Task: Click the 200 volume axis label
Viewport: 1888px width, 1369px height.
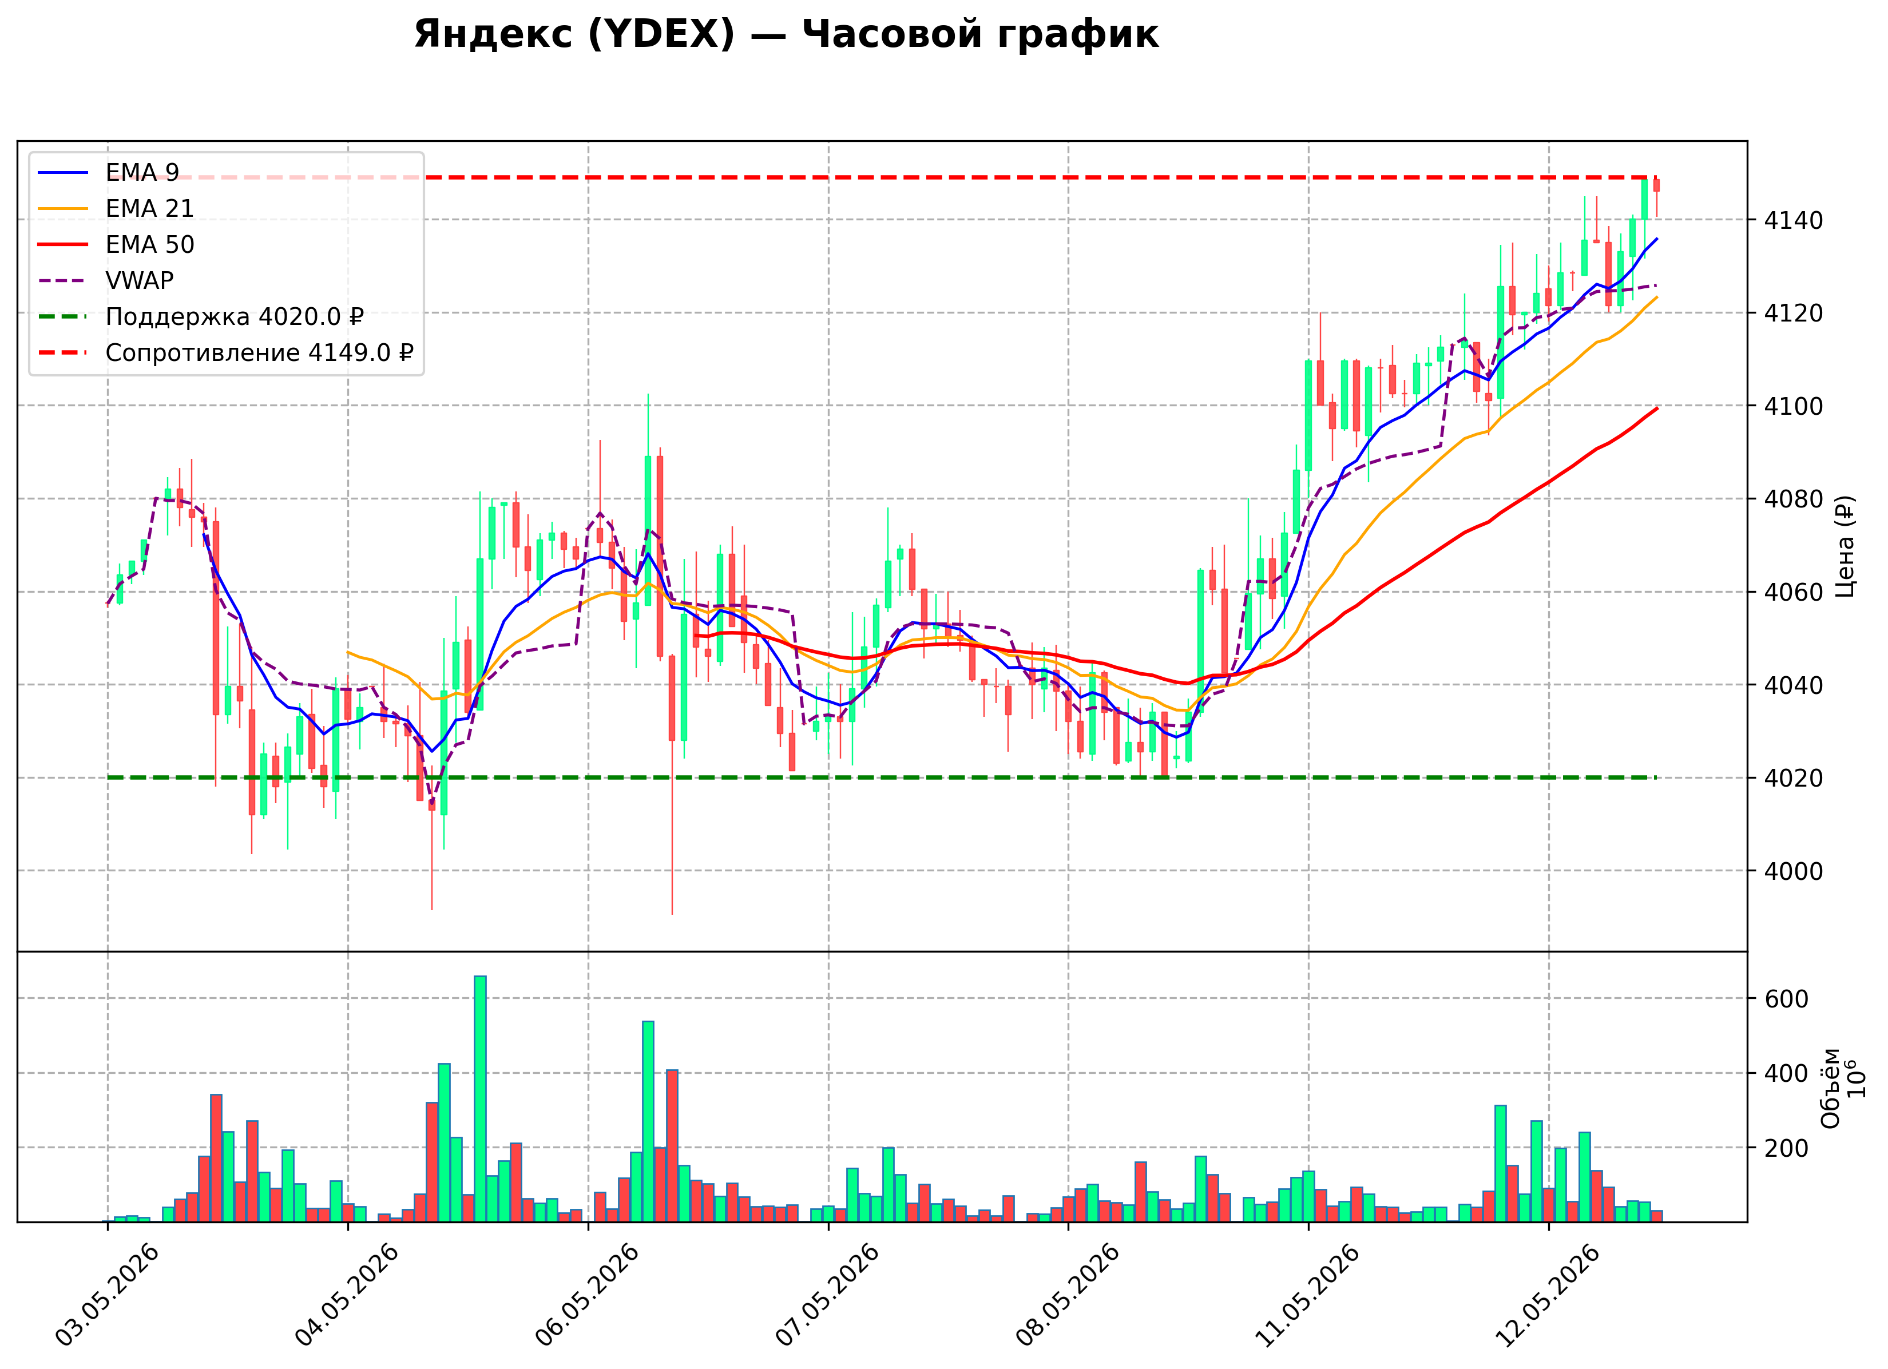Action: point(1786,1149)
